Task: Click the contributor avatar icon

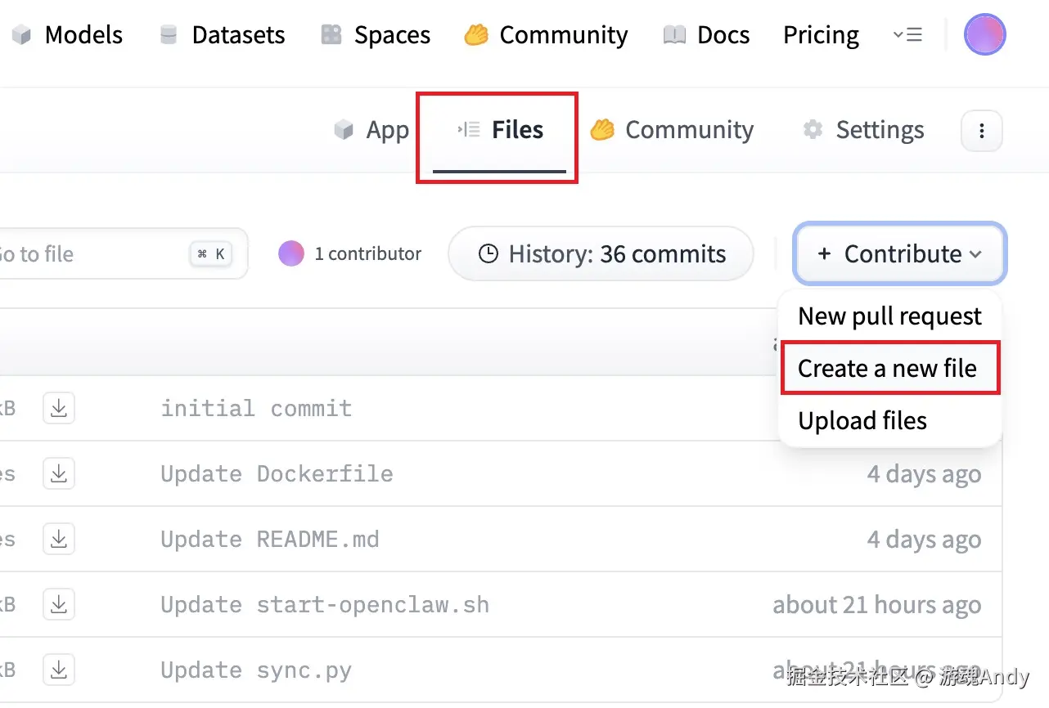Action: click(291, 254)
